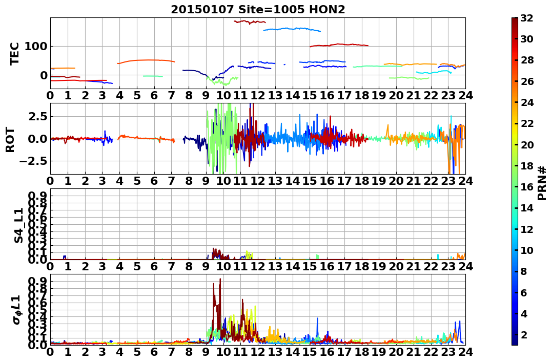Click the green middle section of the PRN colorbar

point(515,181)
